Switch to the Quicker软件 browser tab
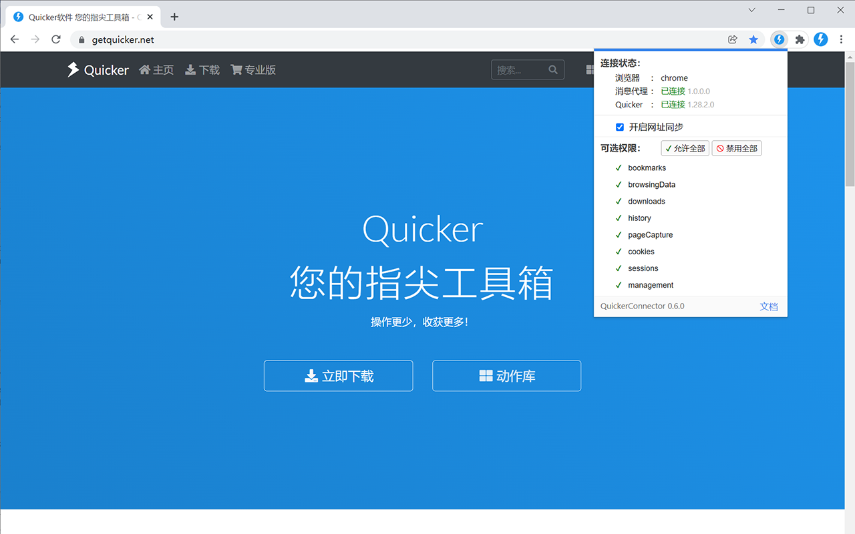The width and height of the screenshot is (855, 534). pyautogui.click(x=80, y=17)
